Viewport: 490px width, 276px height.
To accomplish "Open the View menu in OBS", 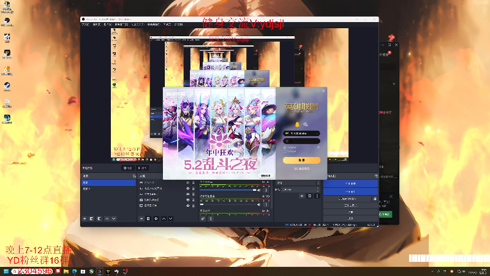I will pyautogui.click(x=108, y=25).
